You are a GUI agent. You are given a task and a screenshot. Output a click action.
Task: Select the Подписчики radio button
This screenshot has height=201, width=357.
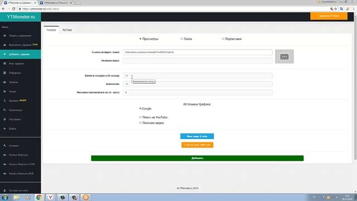pos(223,39)
